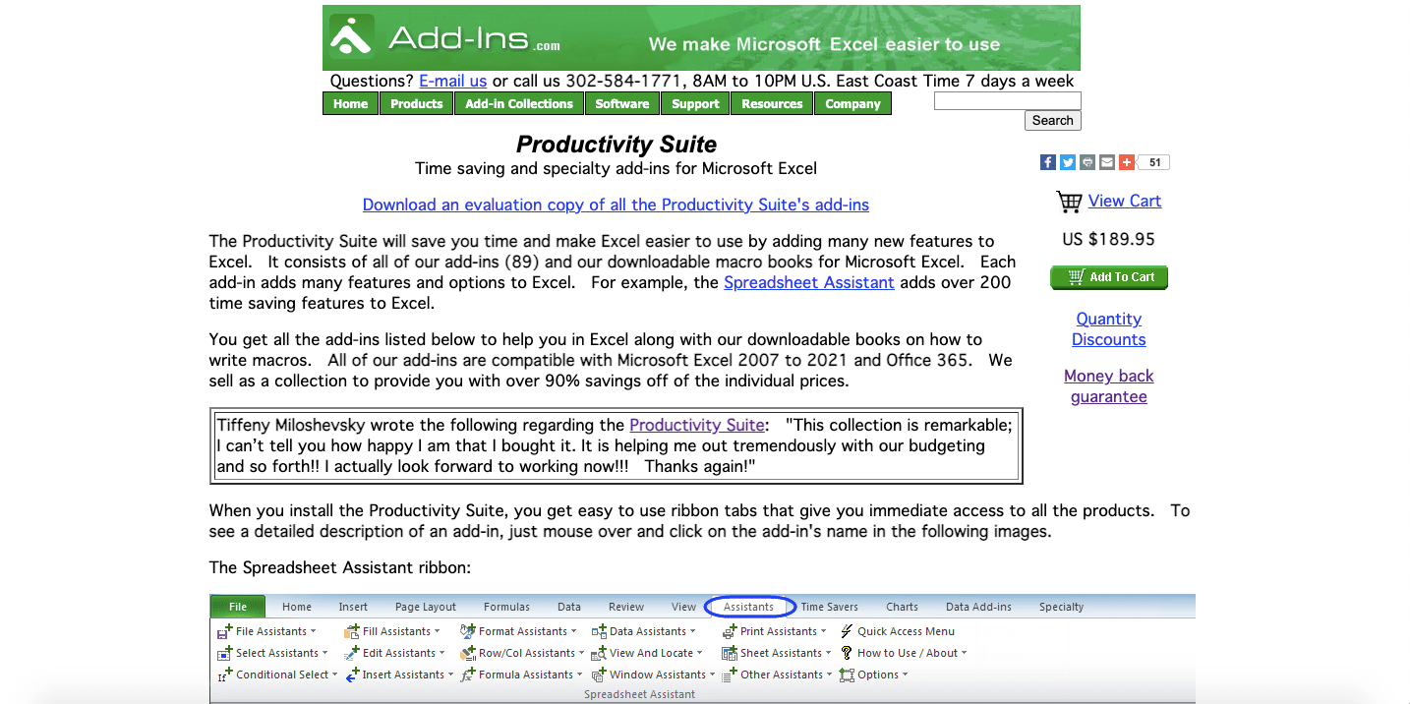The height and width of the screenshot is (704, 1410).
Task: Switch to the Formulas ribbon tab
Action: click(506, 607)
